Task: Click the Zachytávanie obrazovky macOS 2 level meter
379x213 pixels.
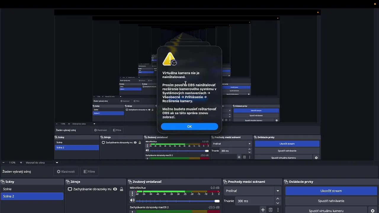Action: click(x=177, y=211)
